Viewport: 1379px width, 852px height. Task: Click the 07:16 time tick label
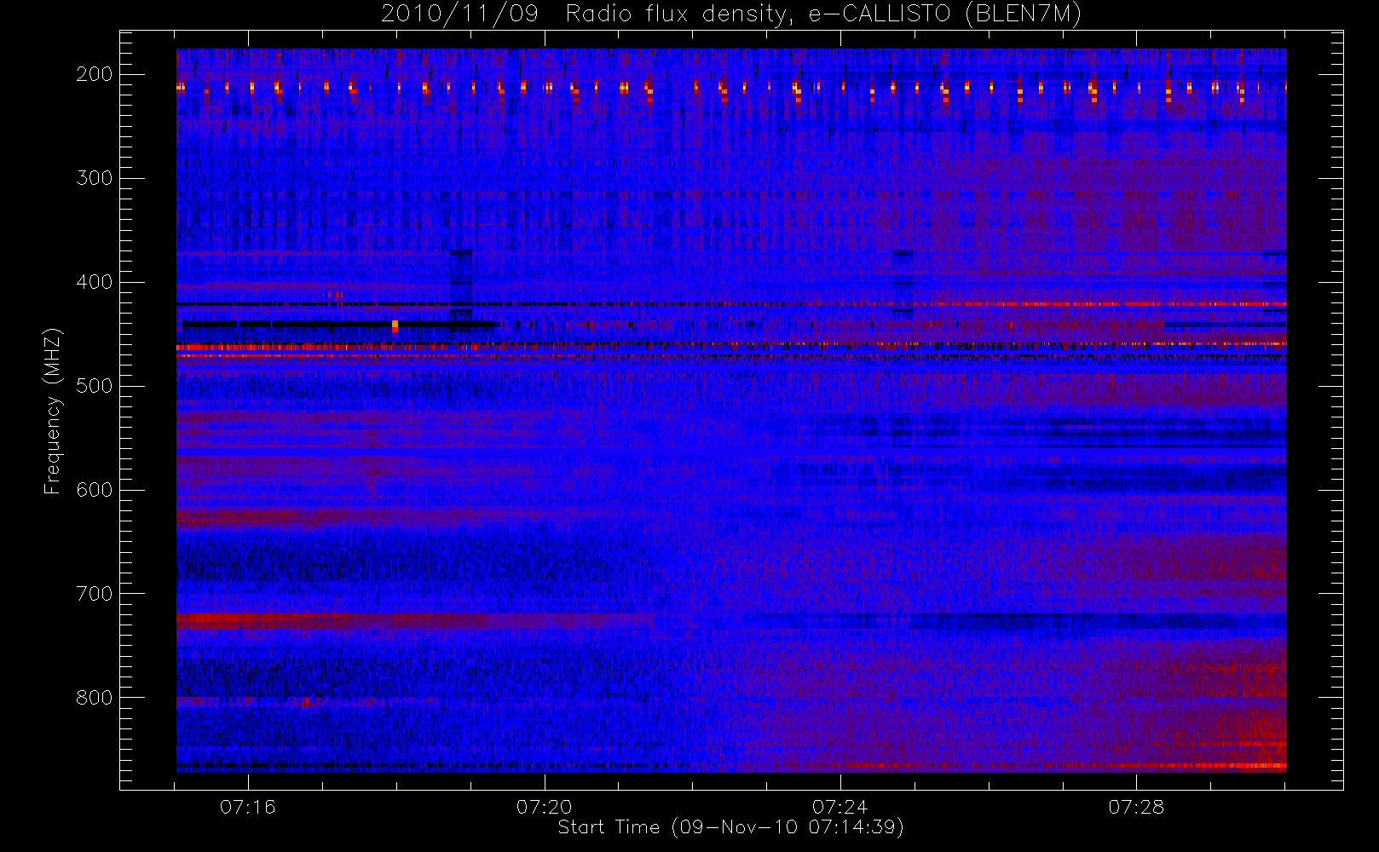point(248,807)
